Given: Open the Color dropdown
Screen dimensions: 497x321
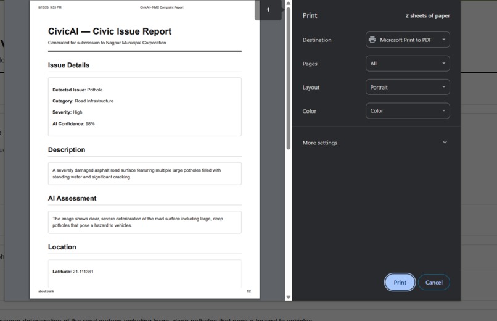Looking at the screenshot, I should (408, 111).
